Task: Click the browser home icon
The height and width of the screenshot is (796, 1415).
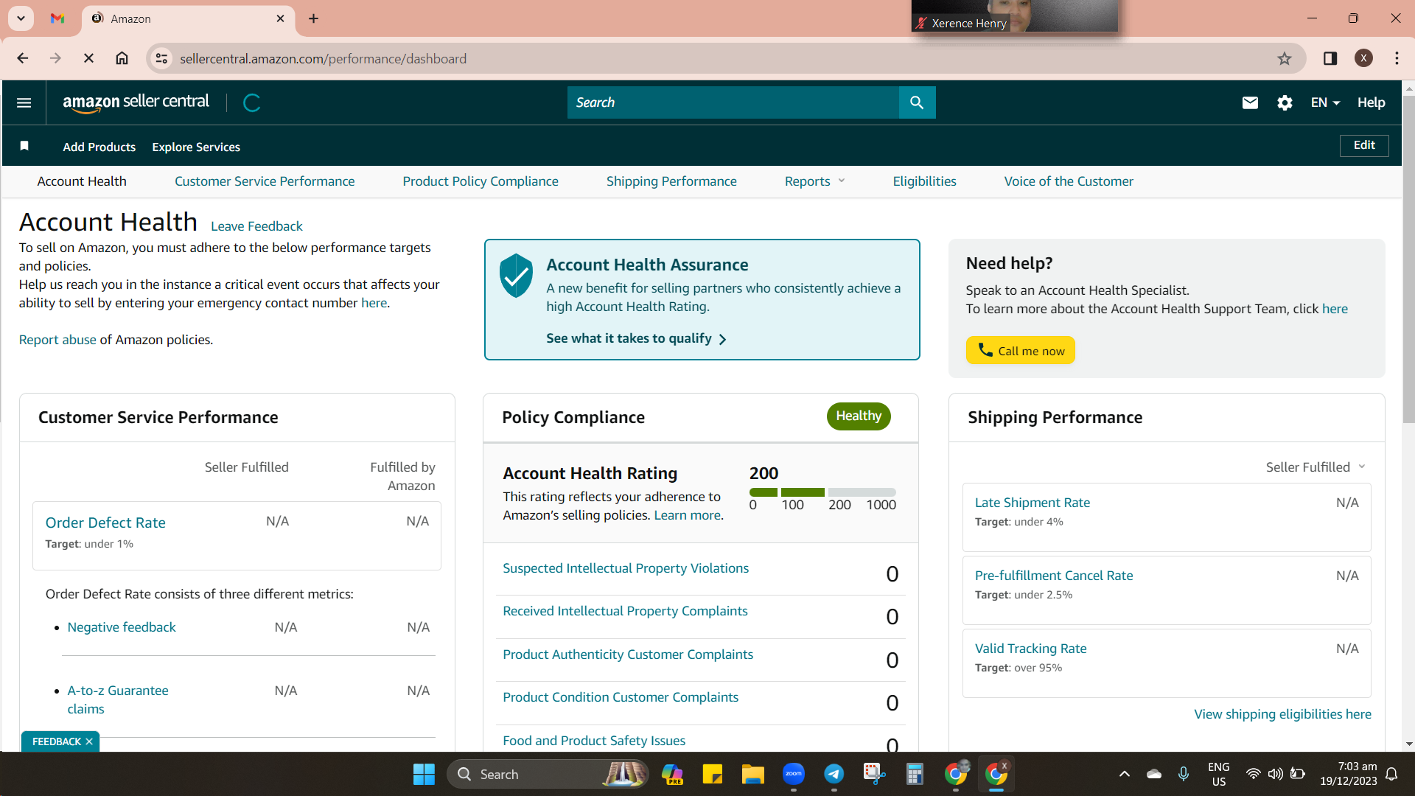Action: point(122,58)
